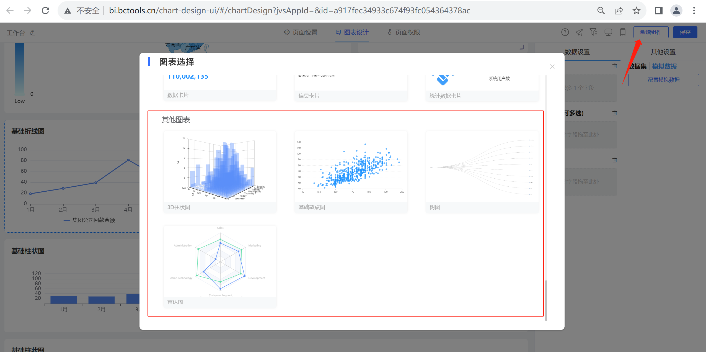Image resolution: width=706 pixels, height=352 pixels.
Task: Click the top trash icon in data settings
Action: pyautogui.click(x=614, y=66)
